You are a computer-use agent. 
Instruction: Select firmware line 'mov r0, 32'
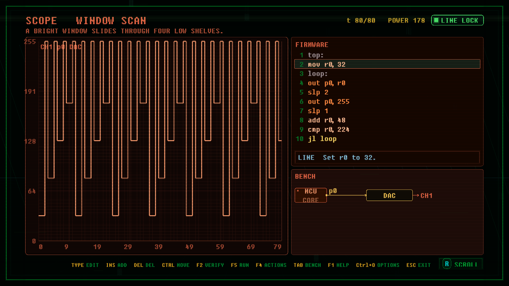click(x=387, y=64)
